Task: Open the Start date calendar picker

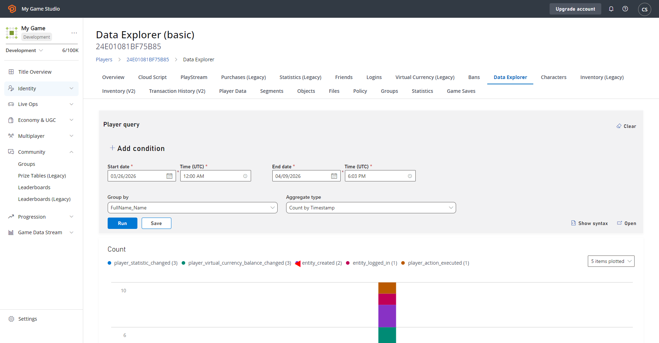Action: [x=169, y=176]
